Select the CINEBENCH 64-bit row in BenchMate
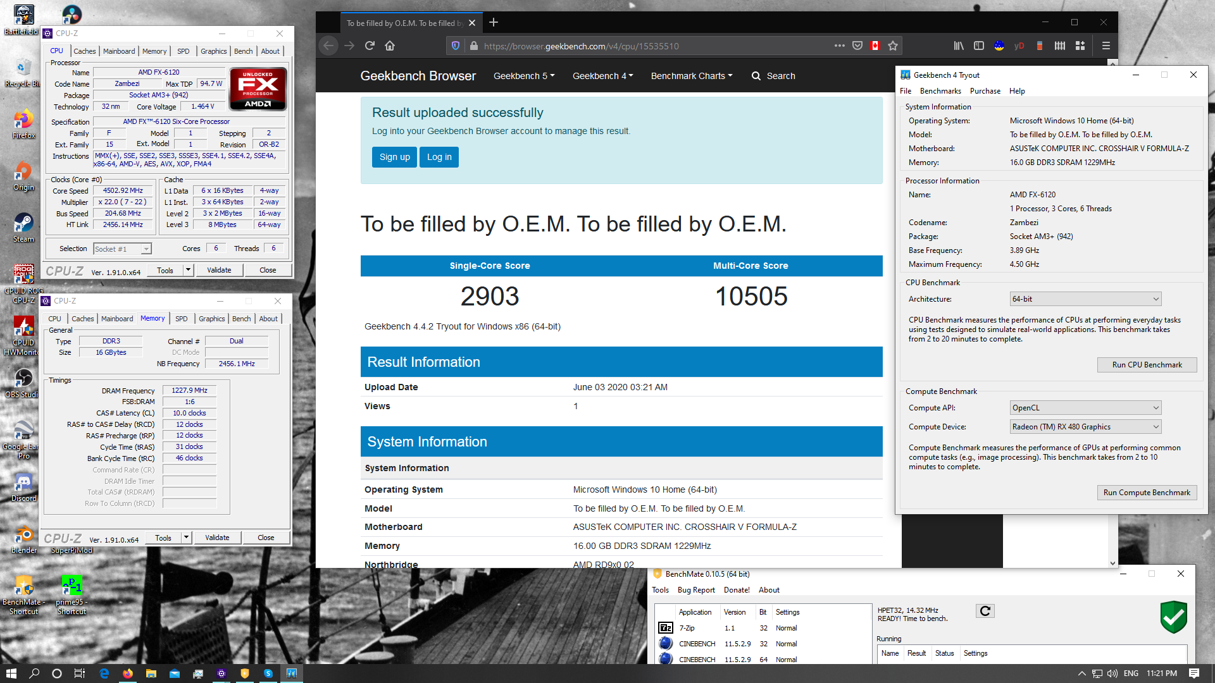Image resolution: width=1215 pixels, height=683 pixels. click(763, 659)
